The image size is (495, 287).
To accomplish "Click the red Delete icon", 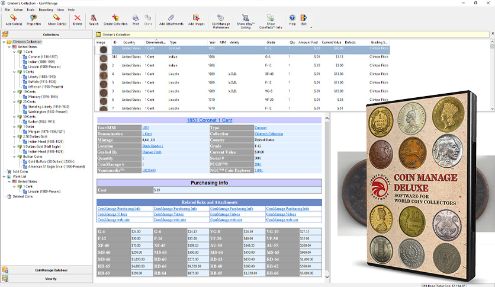I will 78,18.
